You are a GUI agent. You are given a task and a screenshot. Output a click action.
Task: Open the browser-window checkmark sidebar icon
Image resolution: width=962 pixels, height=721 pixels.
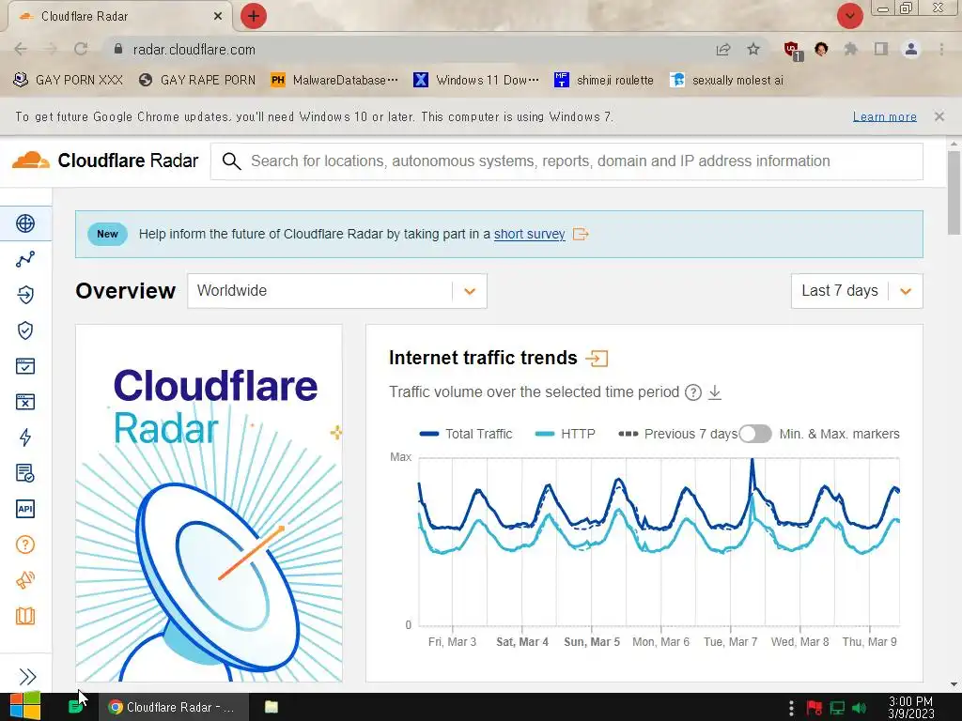[x=25, y=366]
